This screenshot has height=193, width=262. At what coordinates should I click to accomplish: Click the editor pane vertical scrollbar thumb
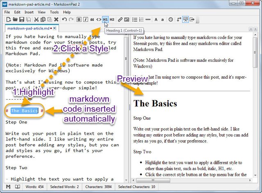(126, 59)
